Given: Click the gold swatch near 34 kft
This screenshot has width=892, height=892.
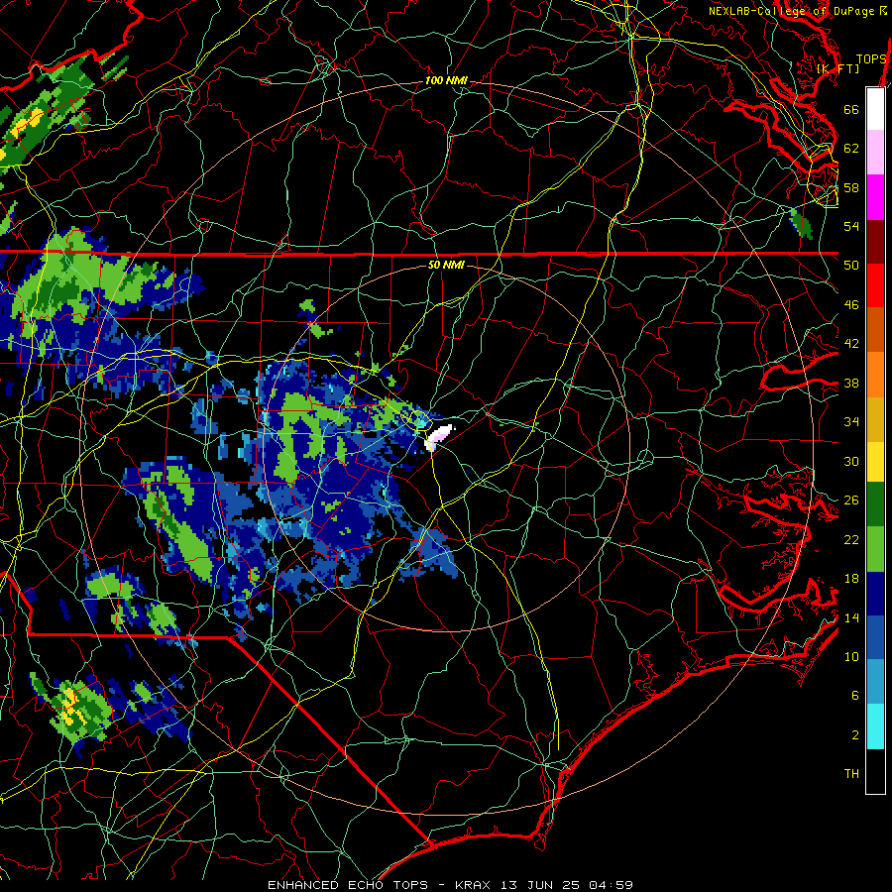Looking at the screenshot, I should pos(875,419).
